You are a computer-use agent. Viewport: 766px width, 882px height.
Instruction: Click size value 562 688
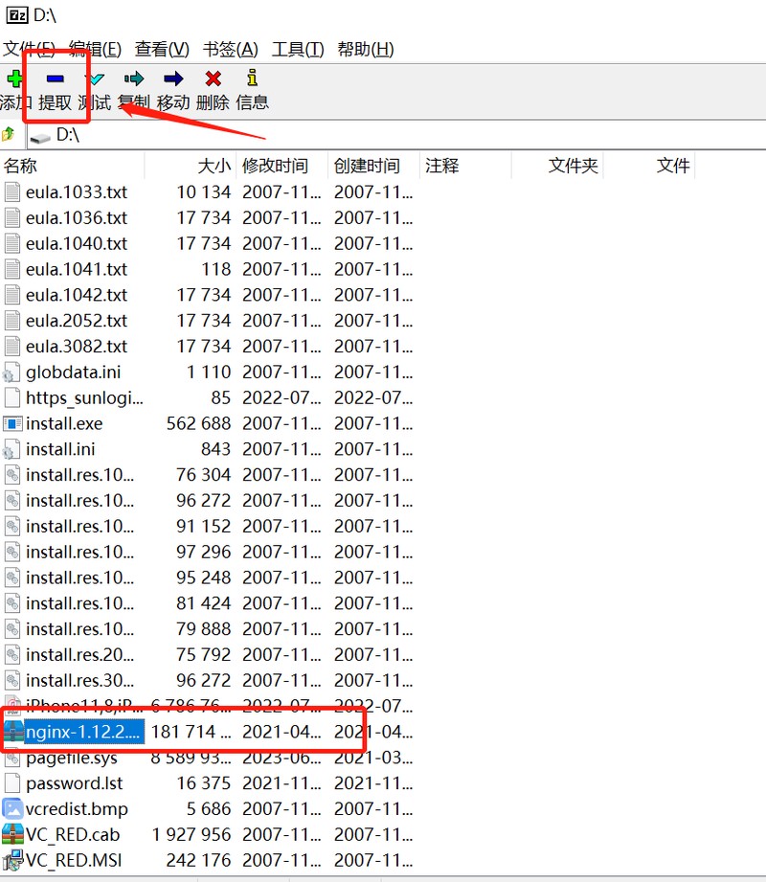coord(198,423)
